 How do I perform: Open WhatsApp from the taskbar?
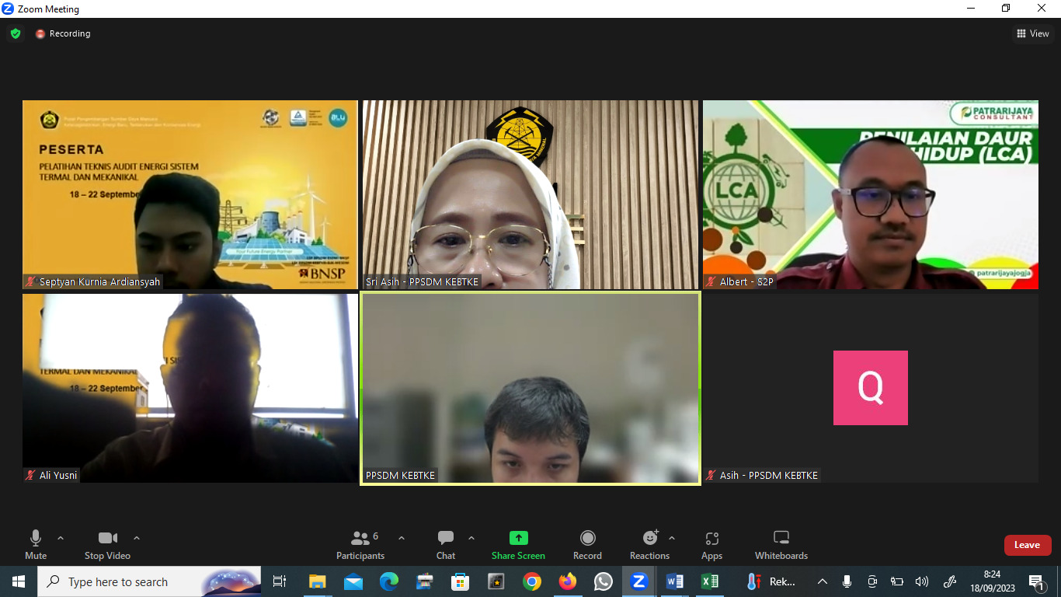point(604,581)
